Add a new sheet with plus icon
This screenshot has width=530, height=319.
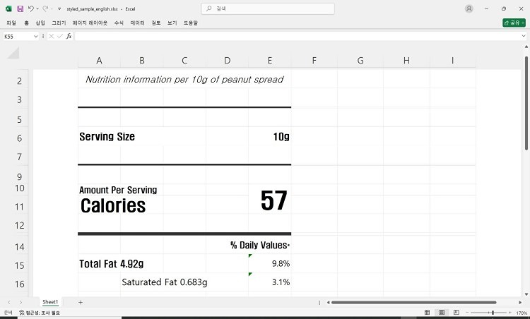click(x=80, y=302)
